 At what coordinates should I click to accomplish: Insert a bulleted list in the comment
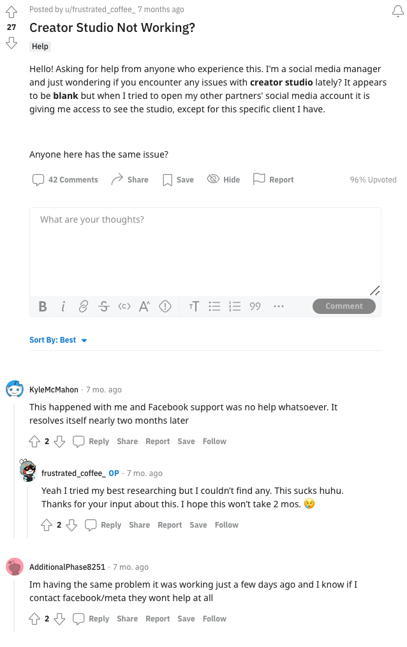coord(214,306)
